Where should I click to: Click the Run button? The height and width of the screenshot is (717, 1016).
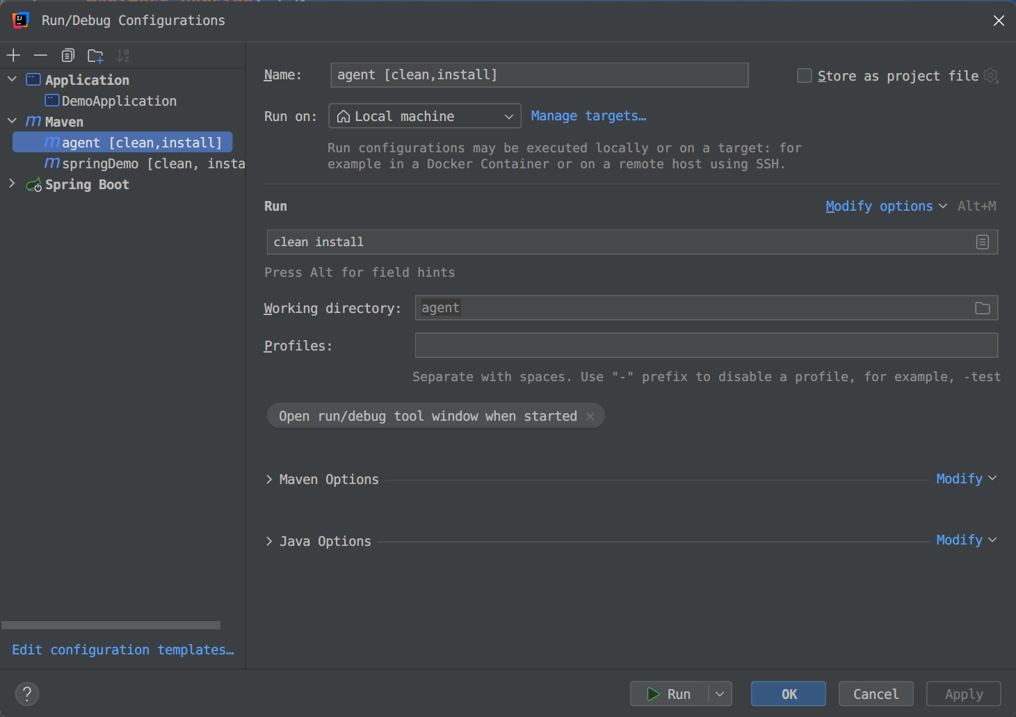tap(670, 694)
